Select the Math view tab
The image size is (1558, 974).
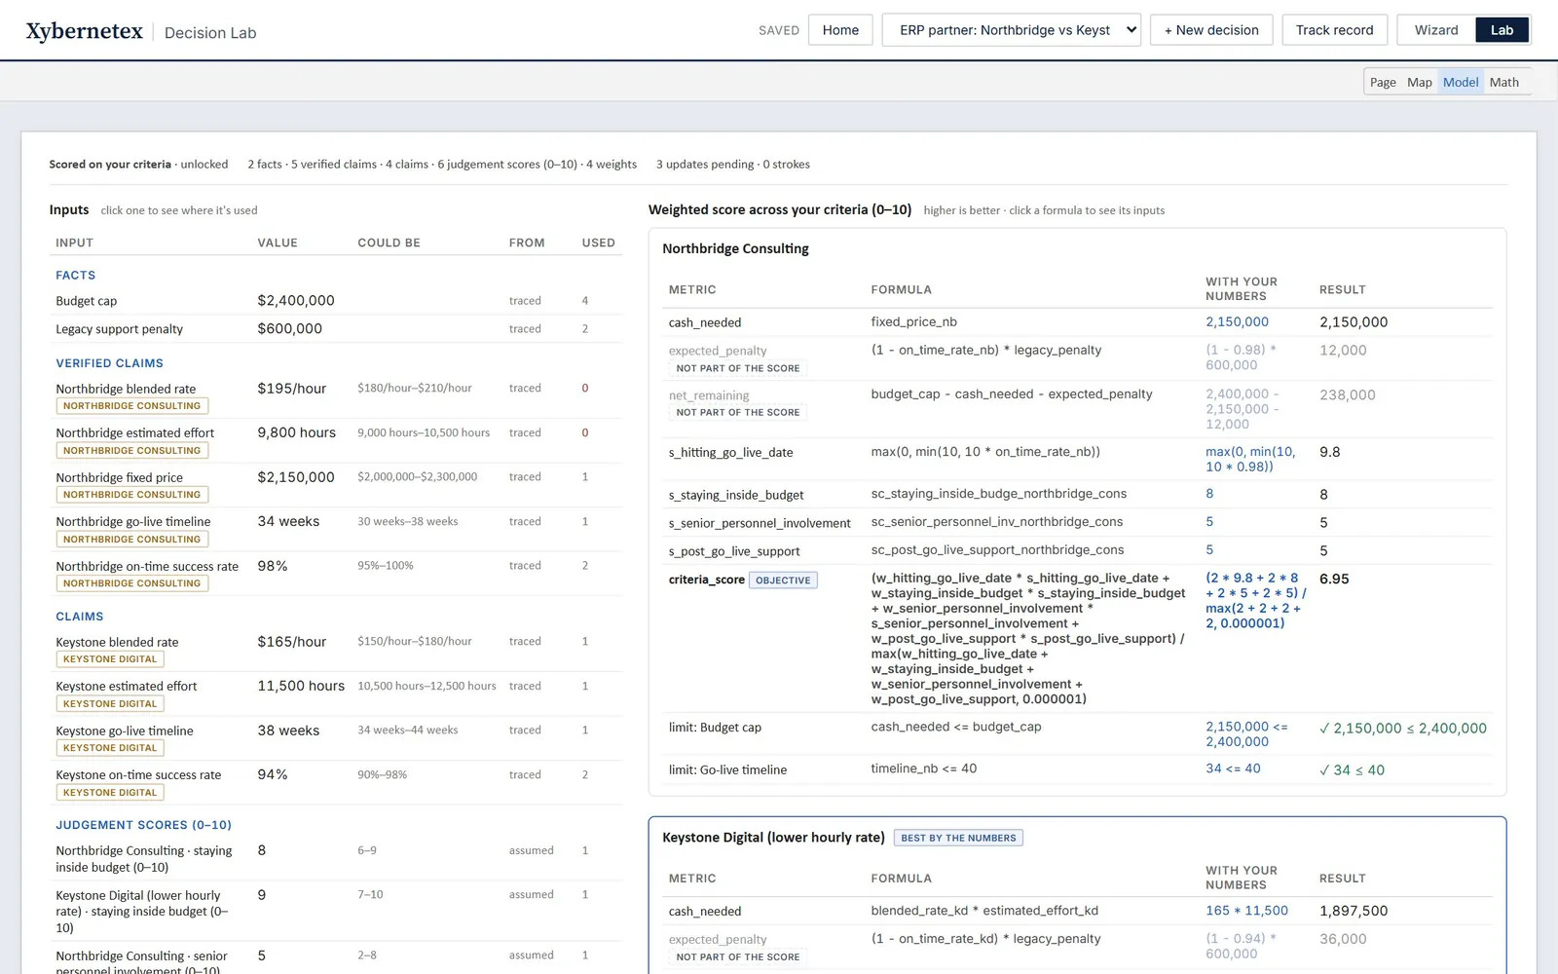point(1504,82)
